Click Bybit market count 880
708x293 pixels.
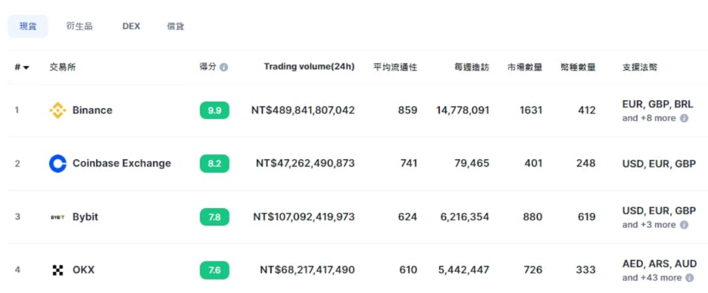[x=532, y=217]
